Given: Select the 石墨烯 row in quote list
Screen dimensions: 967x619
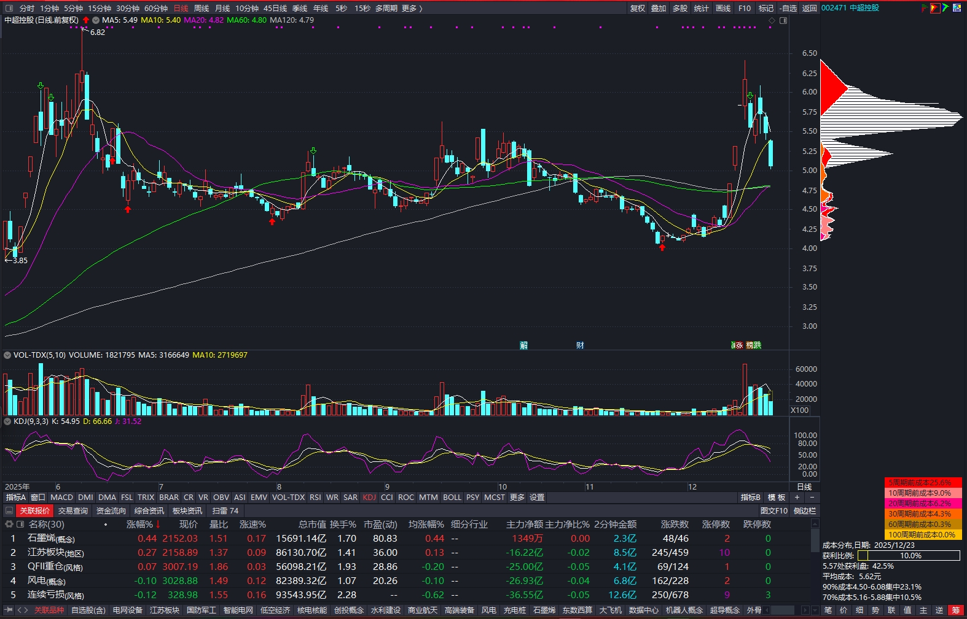Looking at the screenshot, I should click(x=405, y=539).
